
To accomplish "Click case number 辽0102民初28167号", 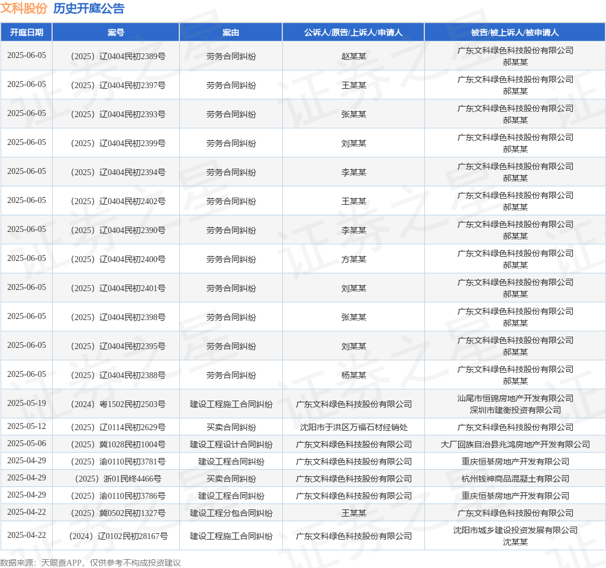I will 118,536.
